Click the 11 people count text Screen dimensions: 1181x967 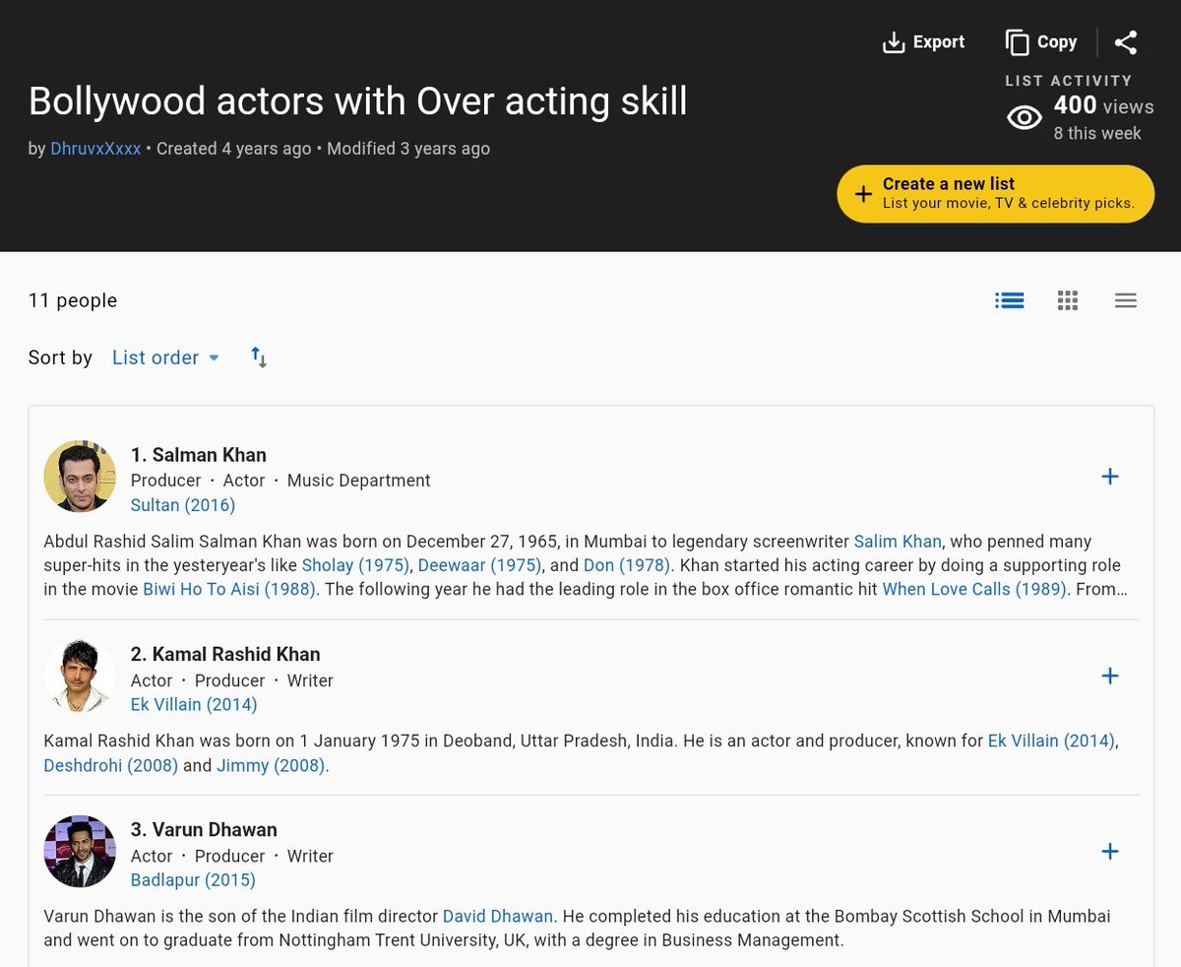(73, 300)
